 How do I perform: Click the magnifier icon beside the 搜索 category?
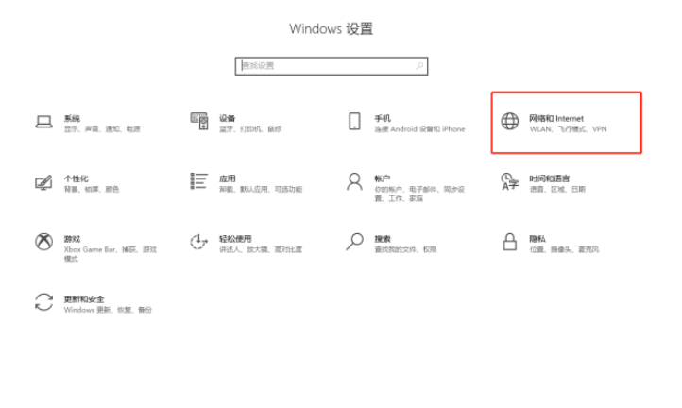[x=354, y=242]
